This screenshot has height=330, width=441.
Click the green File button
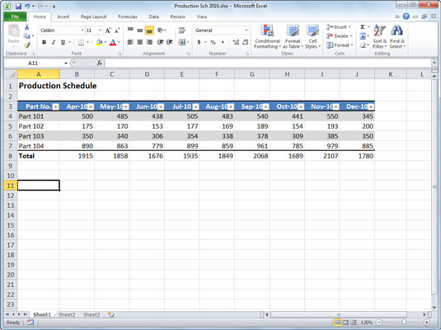click(x=15, y=16)
